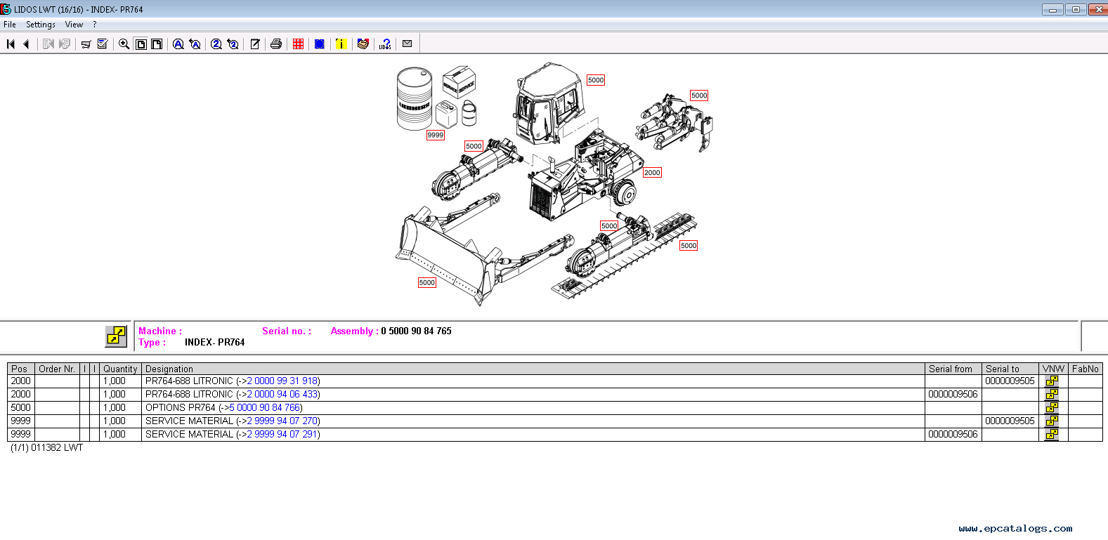
Task: Click the Designation column header
Action: pyautogui.click(x=533, y=369)
